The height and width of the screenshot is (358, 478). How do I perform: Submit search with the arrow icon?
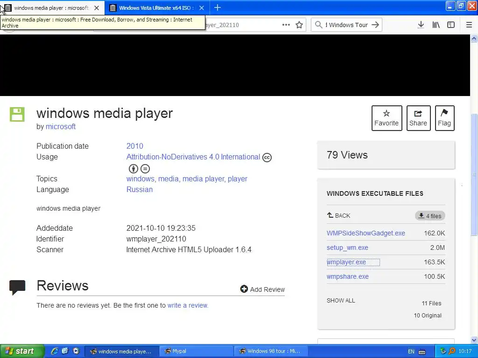tap(375, 25)
